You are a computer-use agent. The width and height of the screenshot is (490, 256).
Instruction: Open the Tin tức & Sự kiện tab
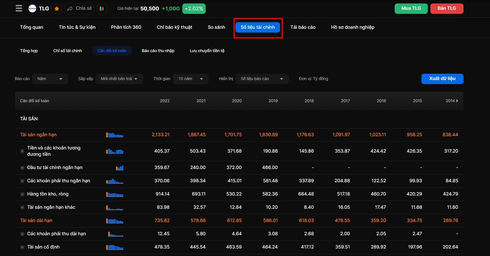click(x=77, y=27)
